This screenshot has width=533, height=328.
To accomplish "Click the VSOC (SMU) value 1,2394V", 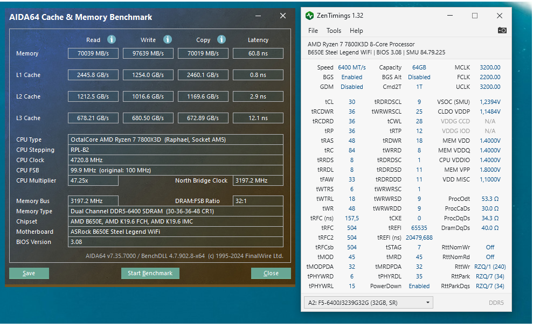I will point(490,102).
